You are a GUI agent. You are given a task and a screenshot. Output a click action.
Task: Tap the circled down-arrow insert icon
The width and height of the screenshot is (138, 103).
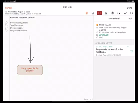coord(112,13)
